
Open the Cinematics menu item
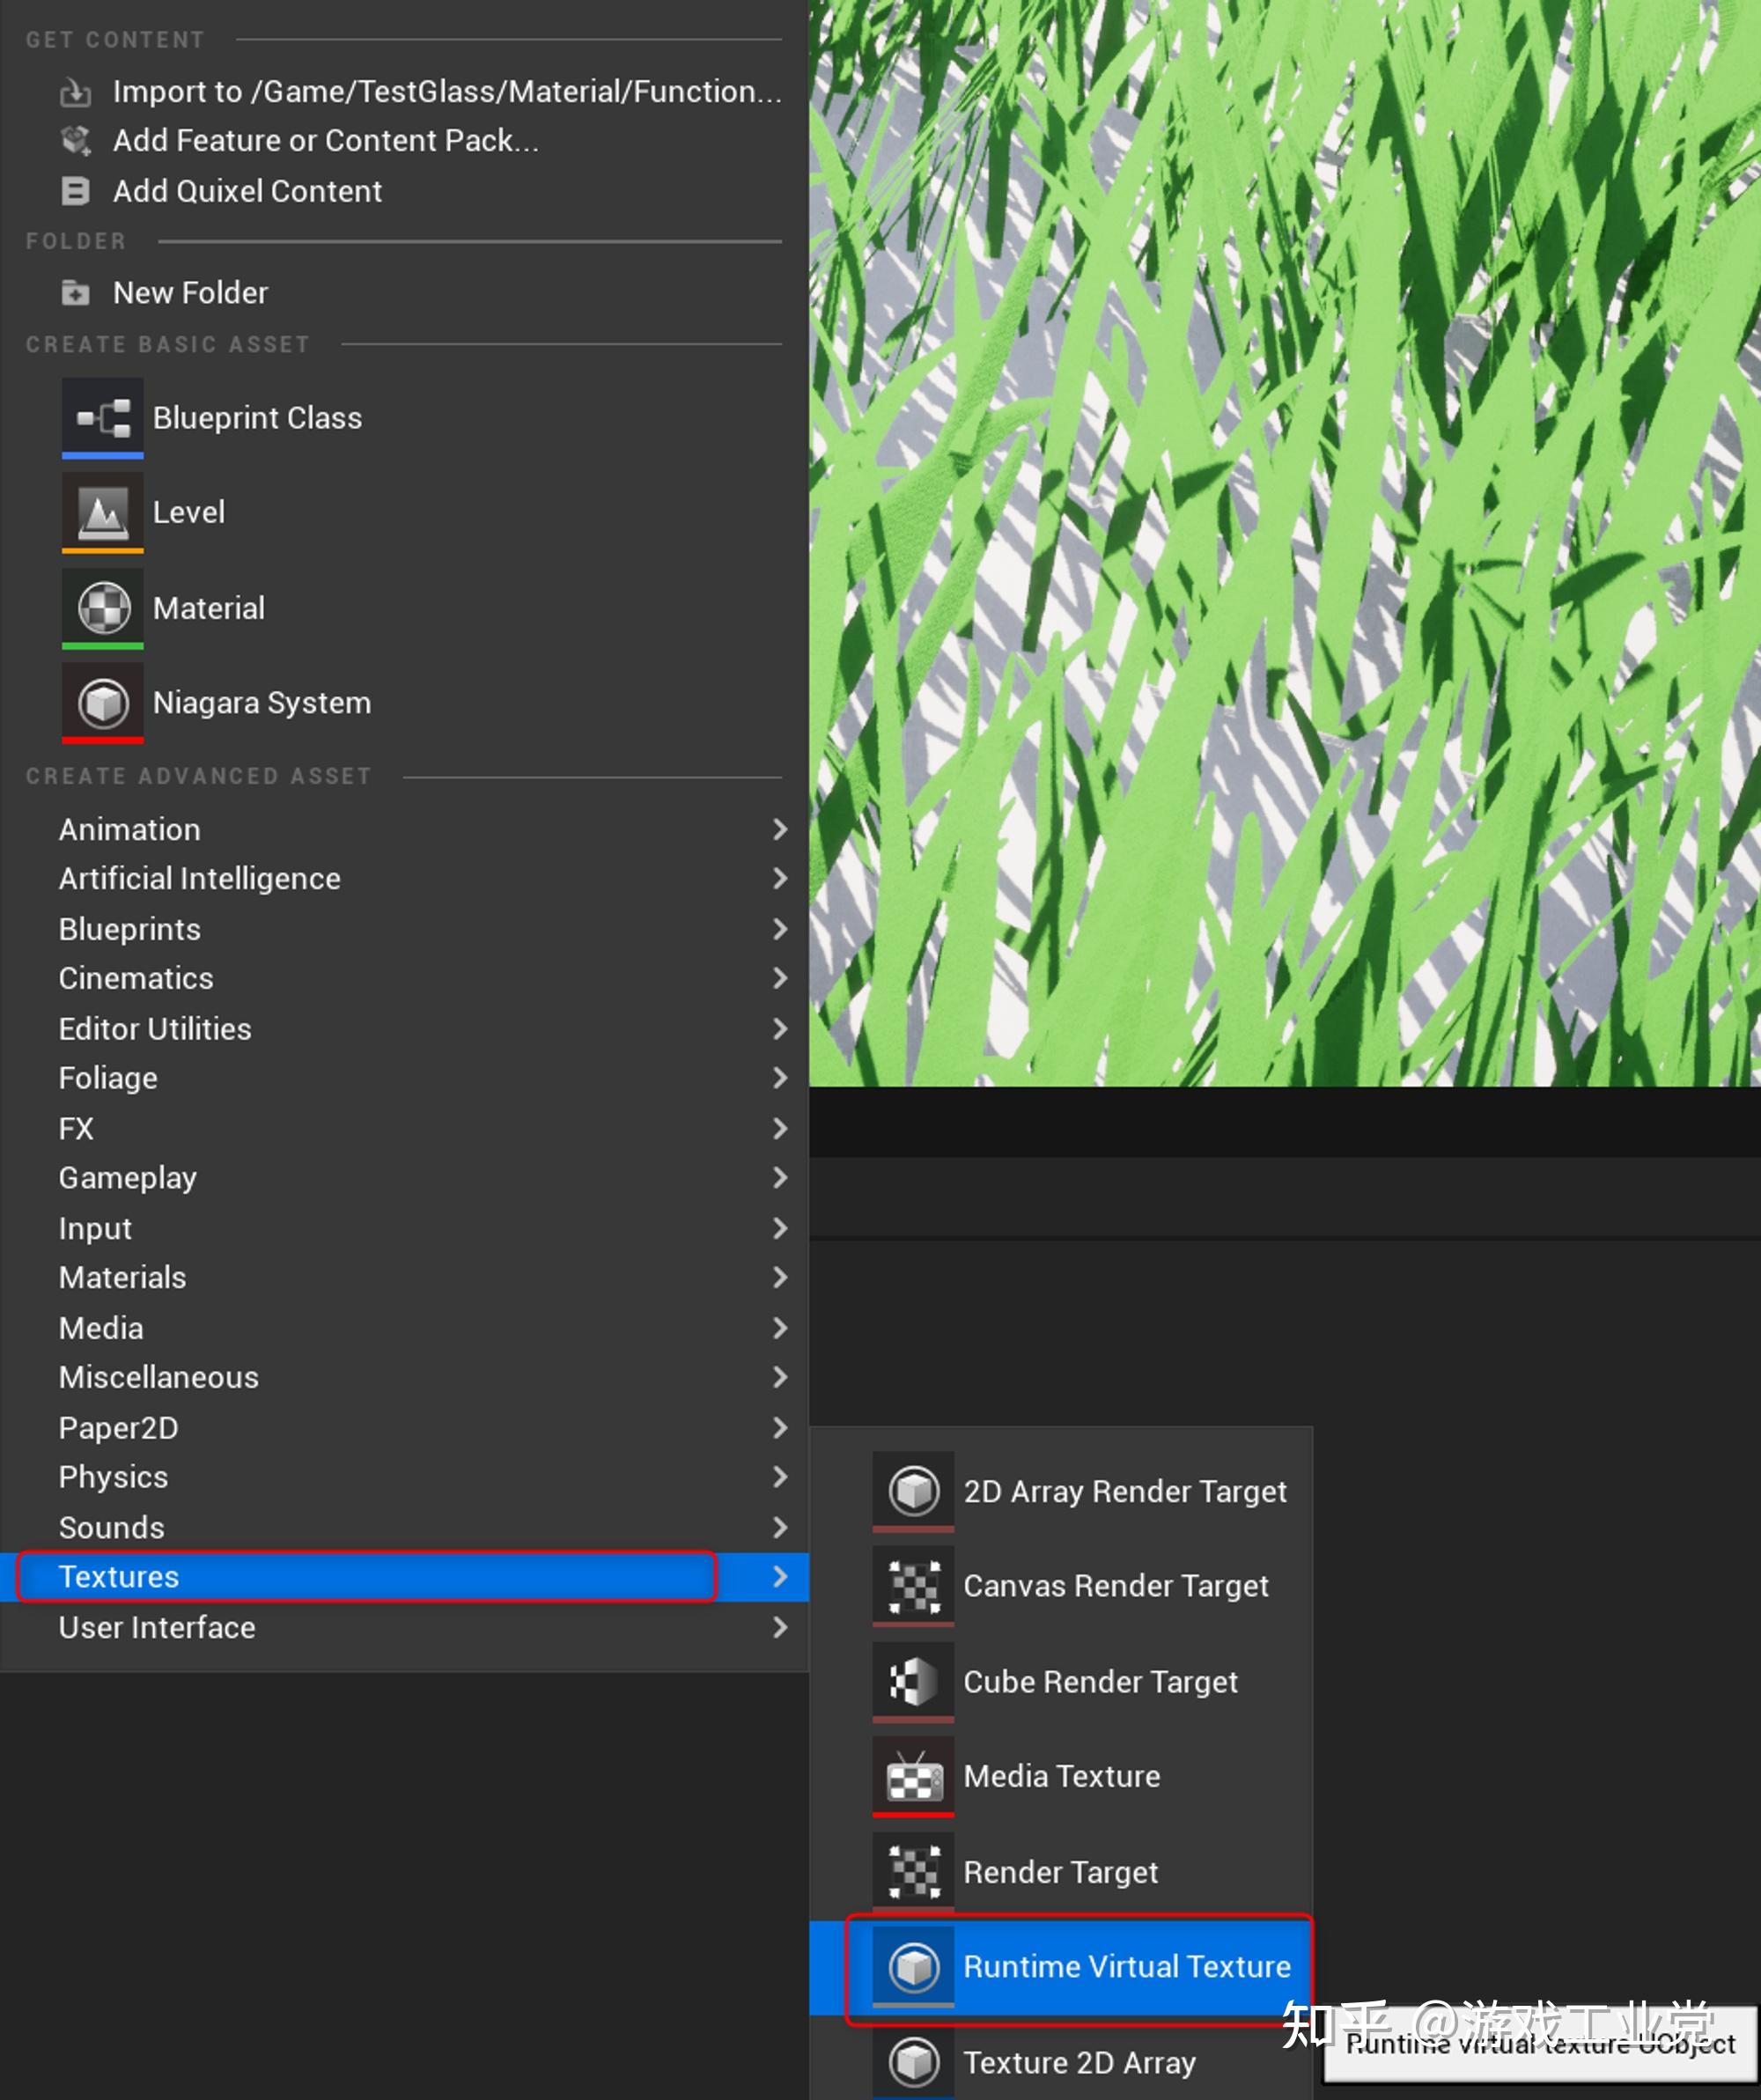pyautogui.click(x=136, y=978)
